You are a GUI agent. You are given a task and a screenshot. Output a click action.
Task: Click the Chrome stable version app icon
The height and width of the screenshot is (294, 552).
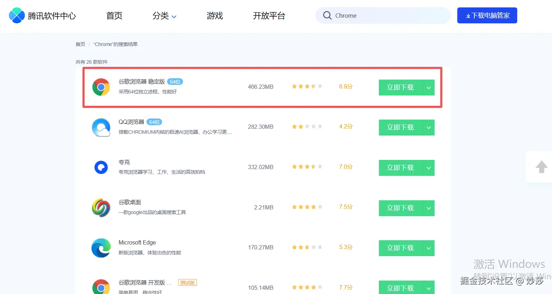[101, 87]
